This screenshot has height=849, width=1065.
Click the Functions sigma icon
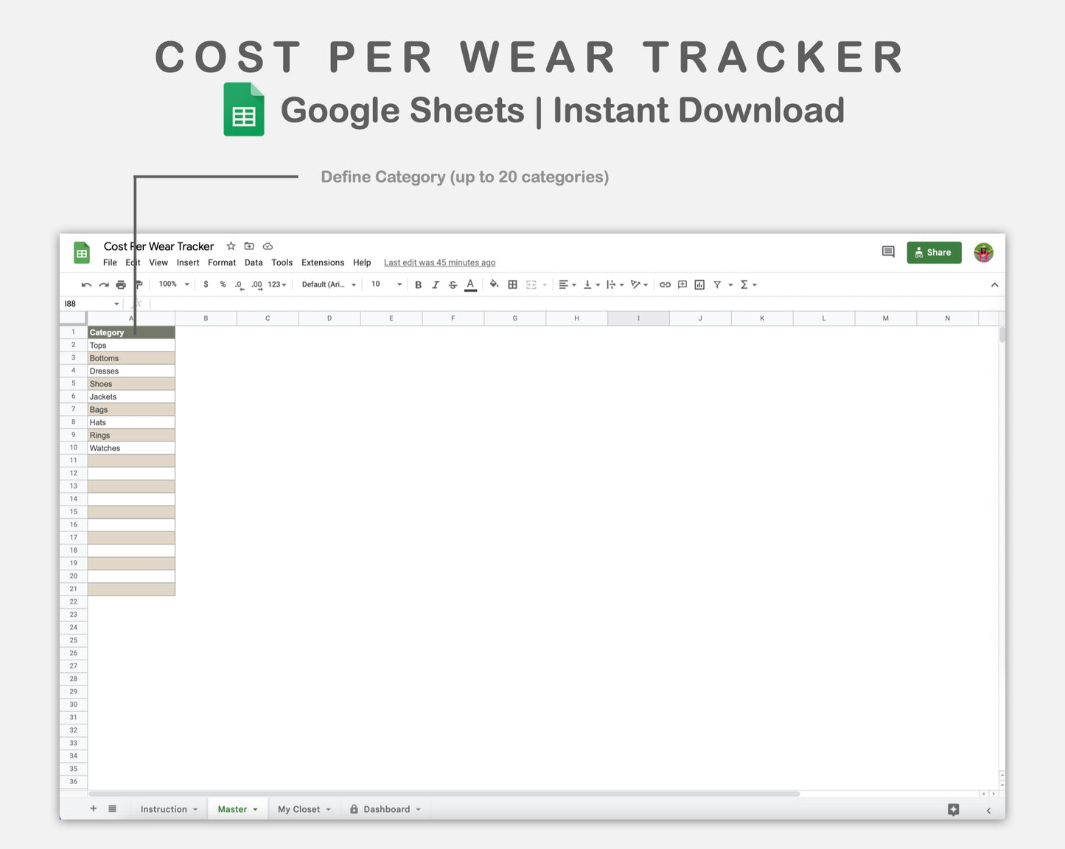pos(746,284)
